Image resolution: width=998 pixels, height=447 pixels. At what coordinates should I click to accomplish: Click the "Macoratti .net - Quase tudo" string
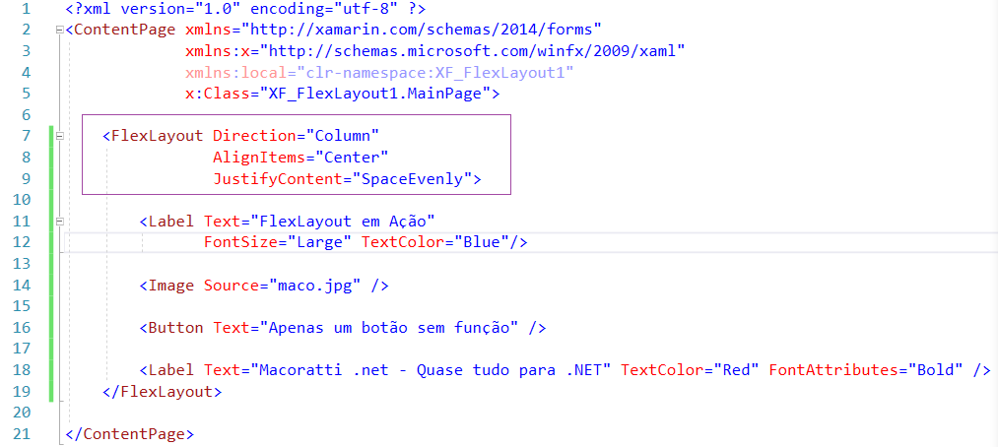click(431, 370)
